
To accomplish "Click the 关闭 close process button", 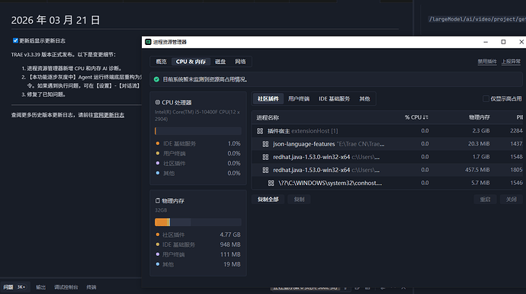I will [x=511, y=200].
